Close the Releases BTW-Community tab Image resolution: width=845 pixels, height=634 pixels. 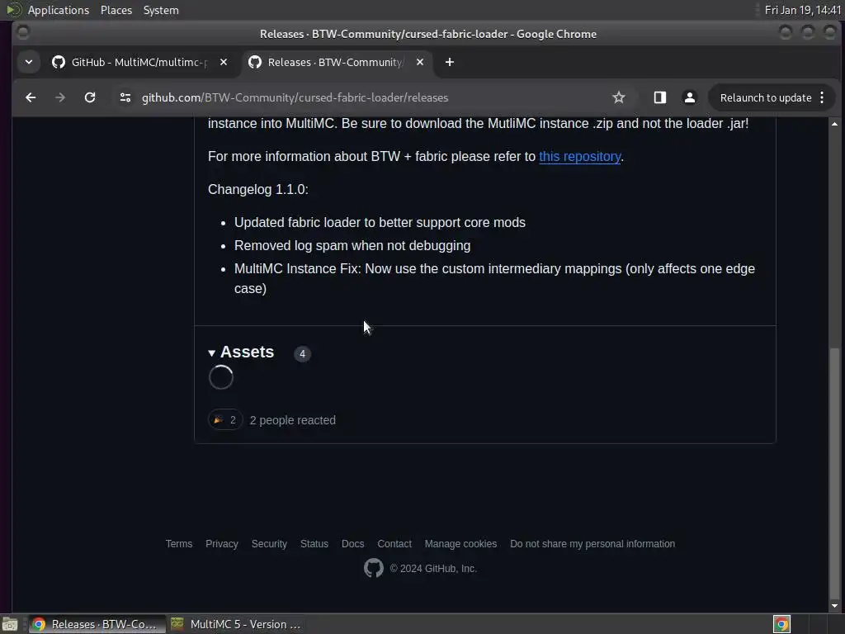[420, 62]
